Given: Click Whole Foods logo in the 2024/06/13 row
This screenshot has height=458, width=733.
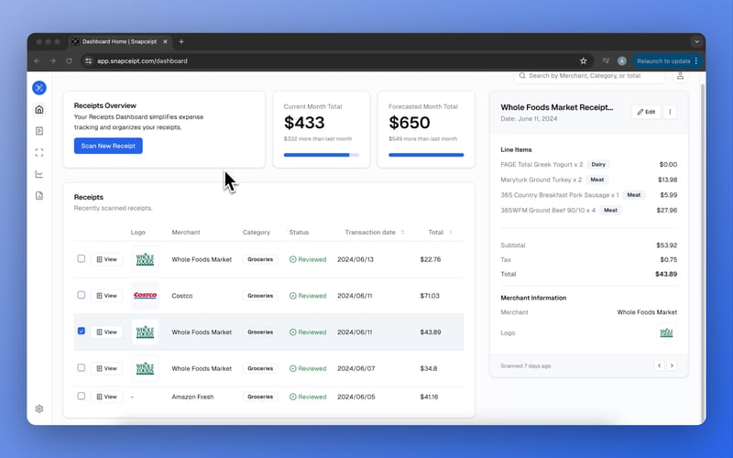Looking at the screenshot, I should 145,259.
